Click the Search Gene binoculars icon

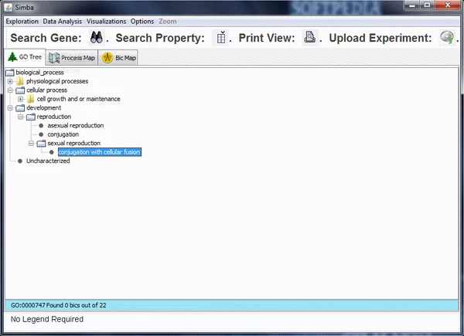click(x=96, y=37)
